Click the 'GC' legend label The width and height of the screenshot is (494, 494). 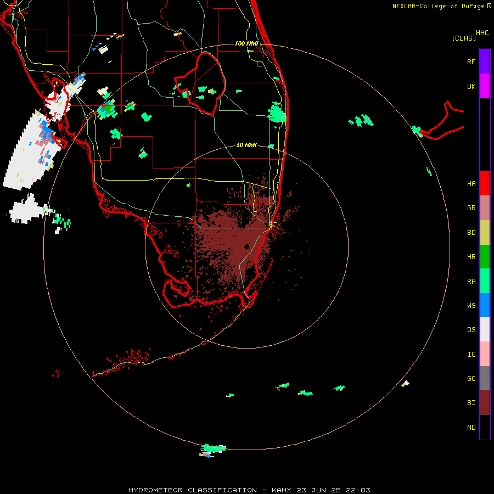pyautogui.click(x=471, y=379)
